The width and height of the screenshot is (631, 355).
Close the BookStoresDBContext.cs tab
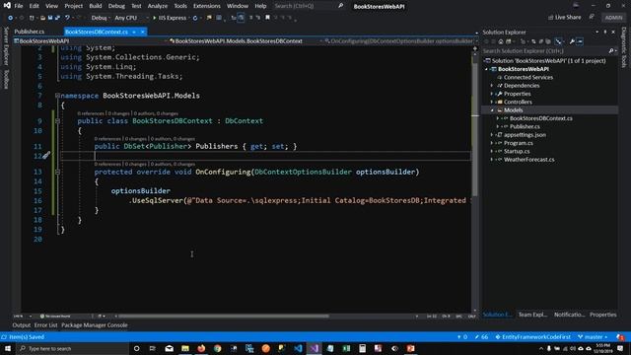[142, 32]
